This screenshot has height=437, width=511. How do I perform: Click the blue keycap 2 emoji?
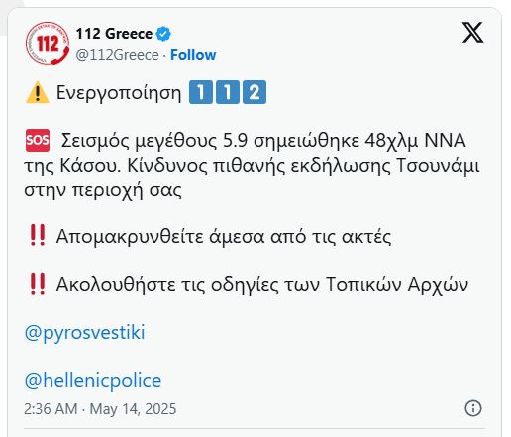click(x=255, y=92)
